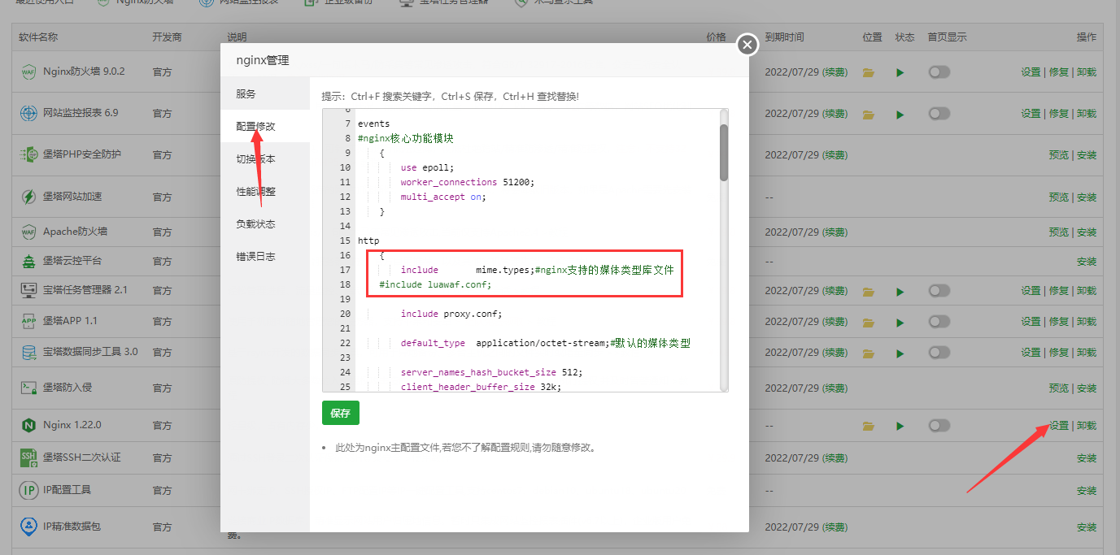Screen dimensions: 1120x555
Task: Open the folder location for 宝塔数据同步工具 3.0
Action: pos(869,353)
